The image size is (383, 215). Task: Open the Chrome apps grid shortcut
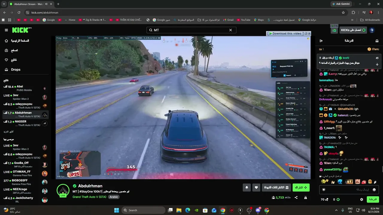click(10, 20)
